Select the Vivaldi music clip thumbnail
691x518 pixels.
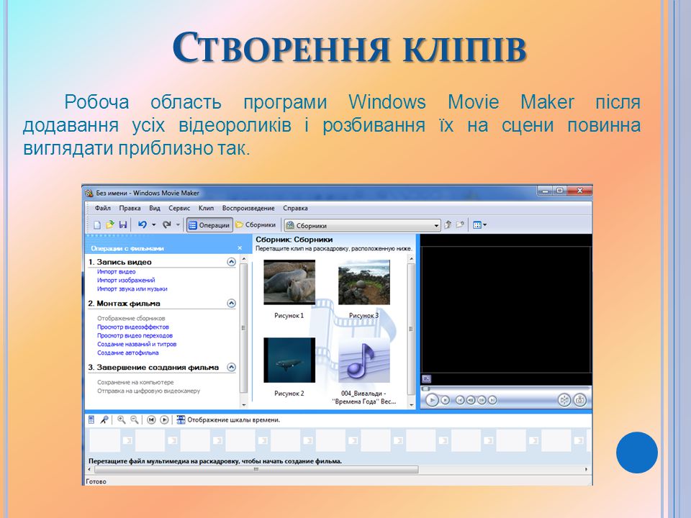point(364,360)
